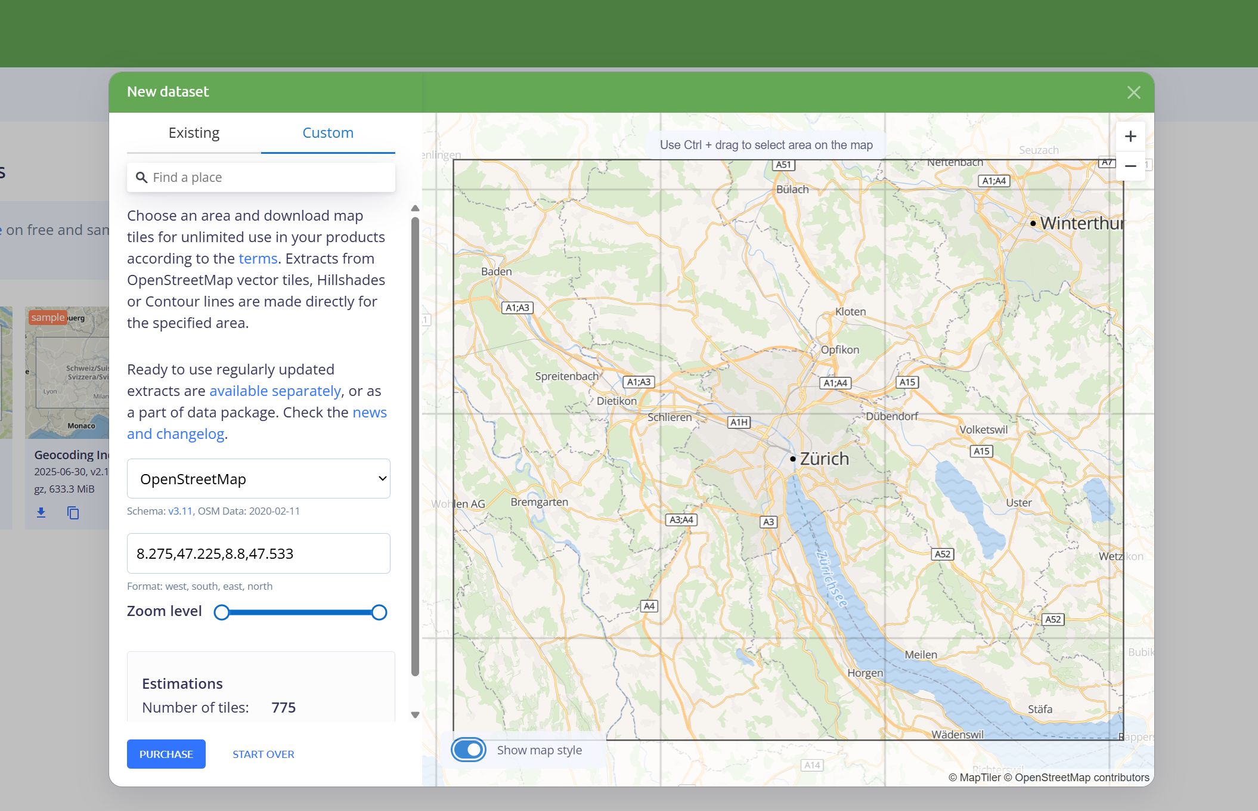Download the Geocoding Index dataset
The width and height of the screenshot is (1258, 811).
(41, 512)
